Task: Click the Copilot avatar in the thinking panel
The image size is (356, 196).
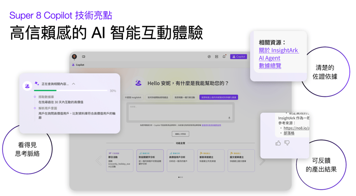Action: (x=27, y=86)
